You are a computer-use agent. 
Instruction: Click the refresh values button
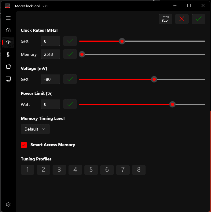pos(165,19)
